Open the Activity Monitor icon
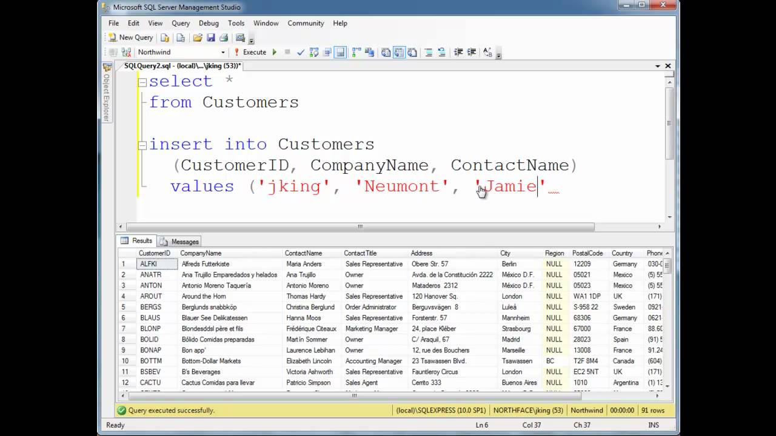The width and height of the screenshot is (776, 436). coord(241,38)
